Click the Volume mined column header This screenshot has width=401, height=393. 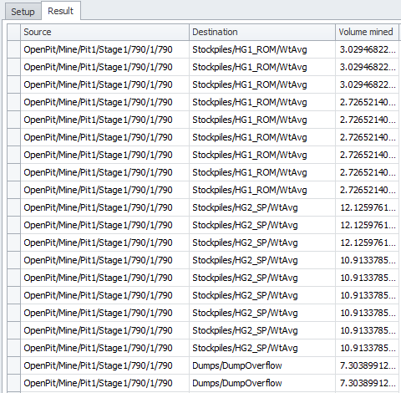pos(367,32)
